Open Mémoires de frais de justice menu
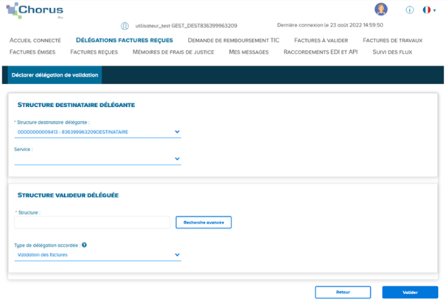This screenshot has width=446, height=303. (173, 52)
